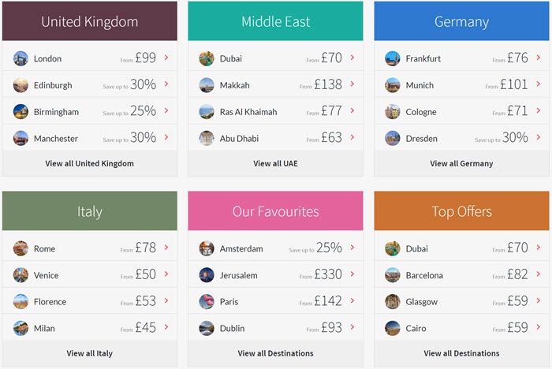This screenshot has width=552, height=369.
Task: Click the Amsterdam thumbnail icon
Action: pos(207,248)
